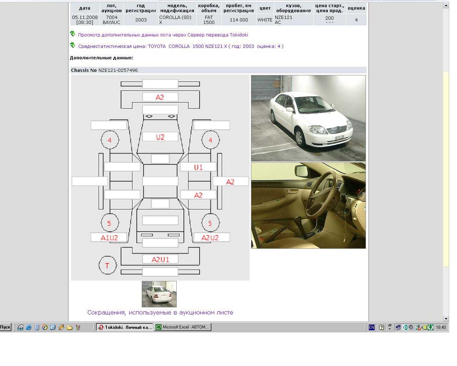Switch to Tokidoki browser taskbar button
Viewport: 457px width, 366px height.
(125, 327)
